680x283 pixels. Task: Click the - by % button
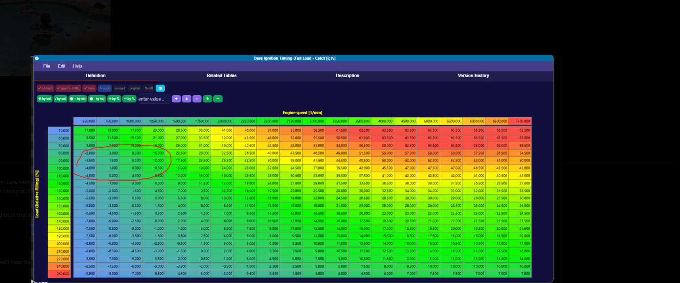pos(130,99)
